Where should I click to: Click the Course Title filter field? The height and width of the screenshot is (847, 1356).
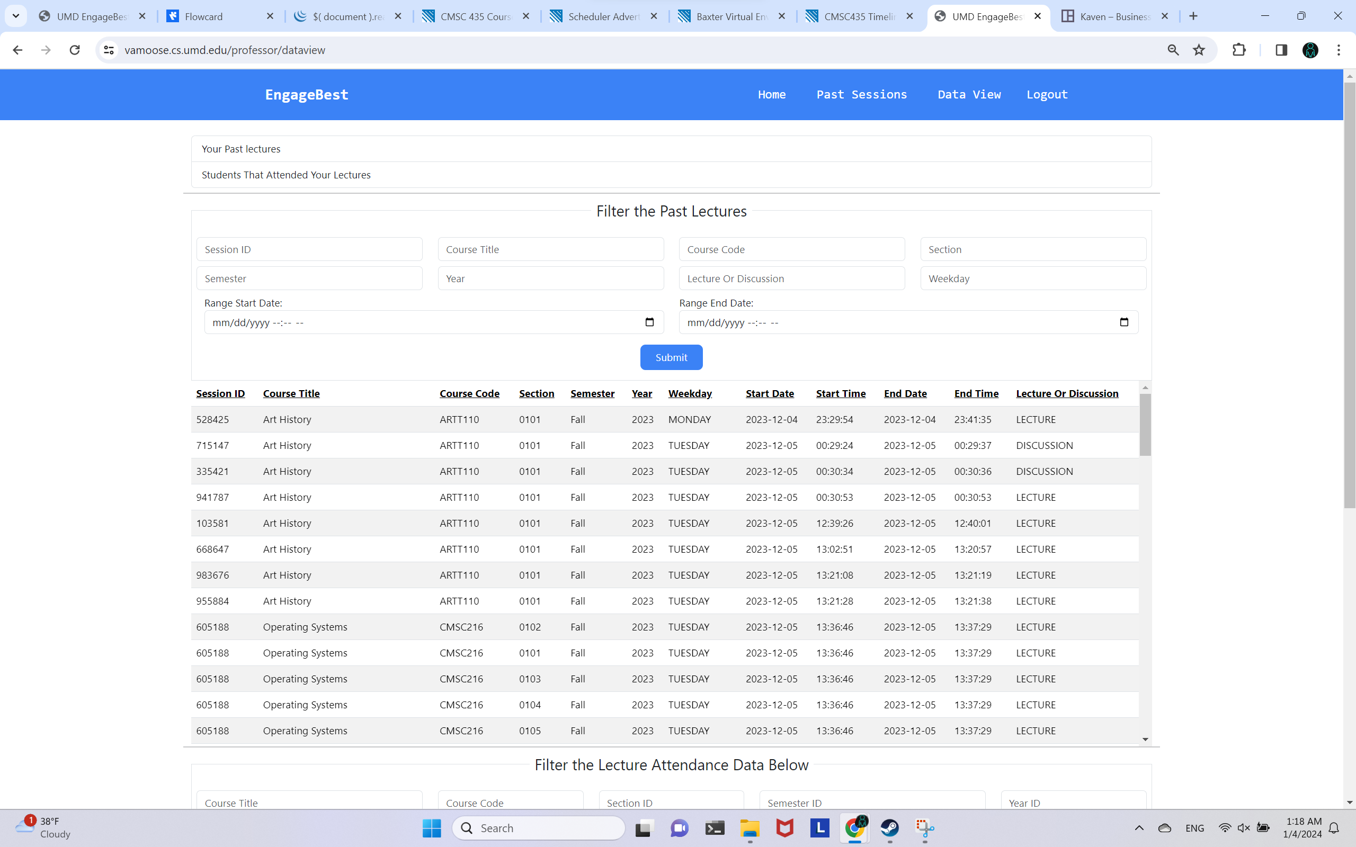pos(551,249)
